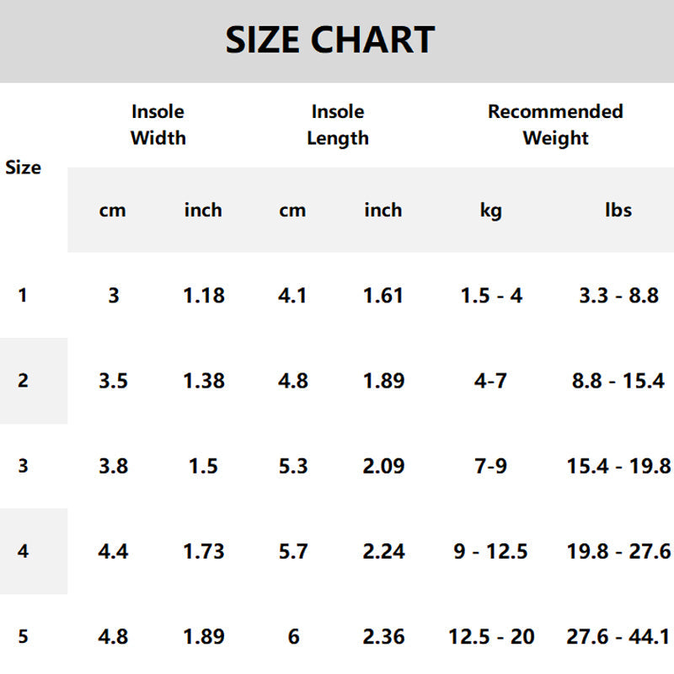Image resolution: width=674 pixels, height=674 pixels.
Task: Click the Insole Length column header
Action: (x=338, y=125)
